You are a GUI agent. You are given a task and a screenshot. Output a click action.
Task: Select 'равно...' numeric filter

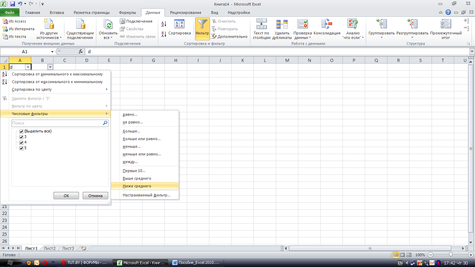pos(145,114)
